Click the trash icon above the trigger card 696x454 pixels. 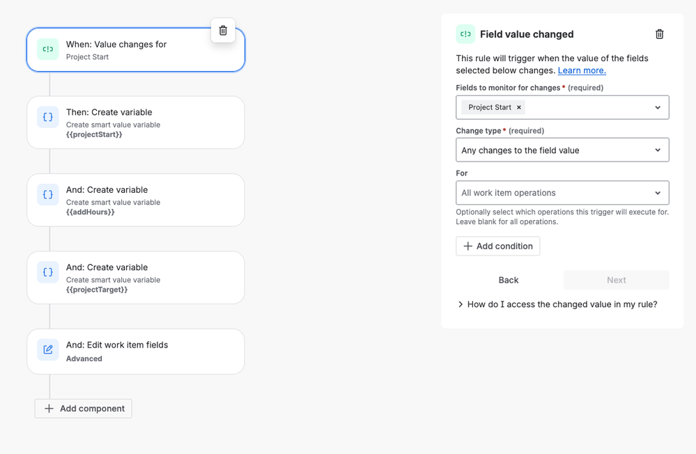(223, 31)
